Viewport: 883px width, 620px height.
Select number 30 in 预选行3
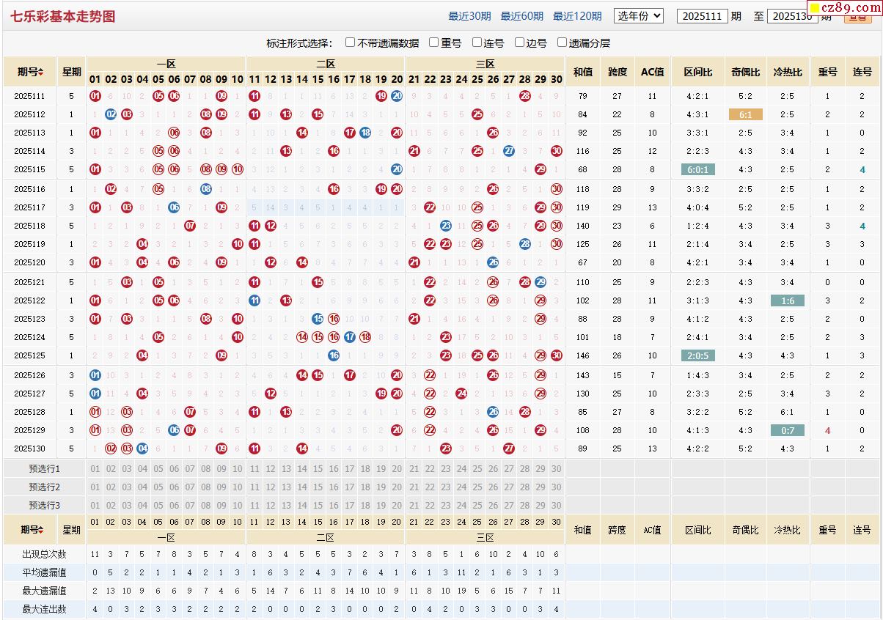(556, 506)
